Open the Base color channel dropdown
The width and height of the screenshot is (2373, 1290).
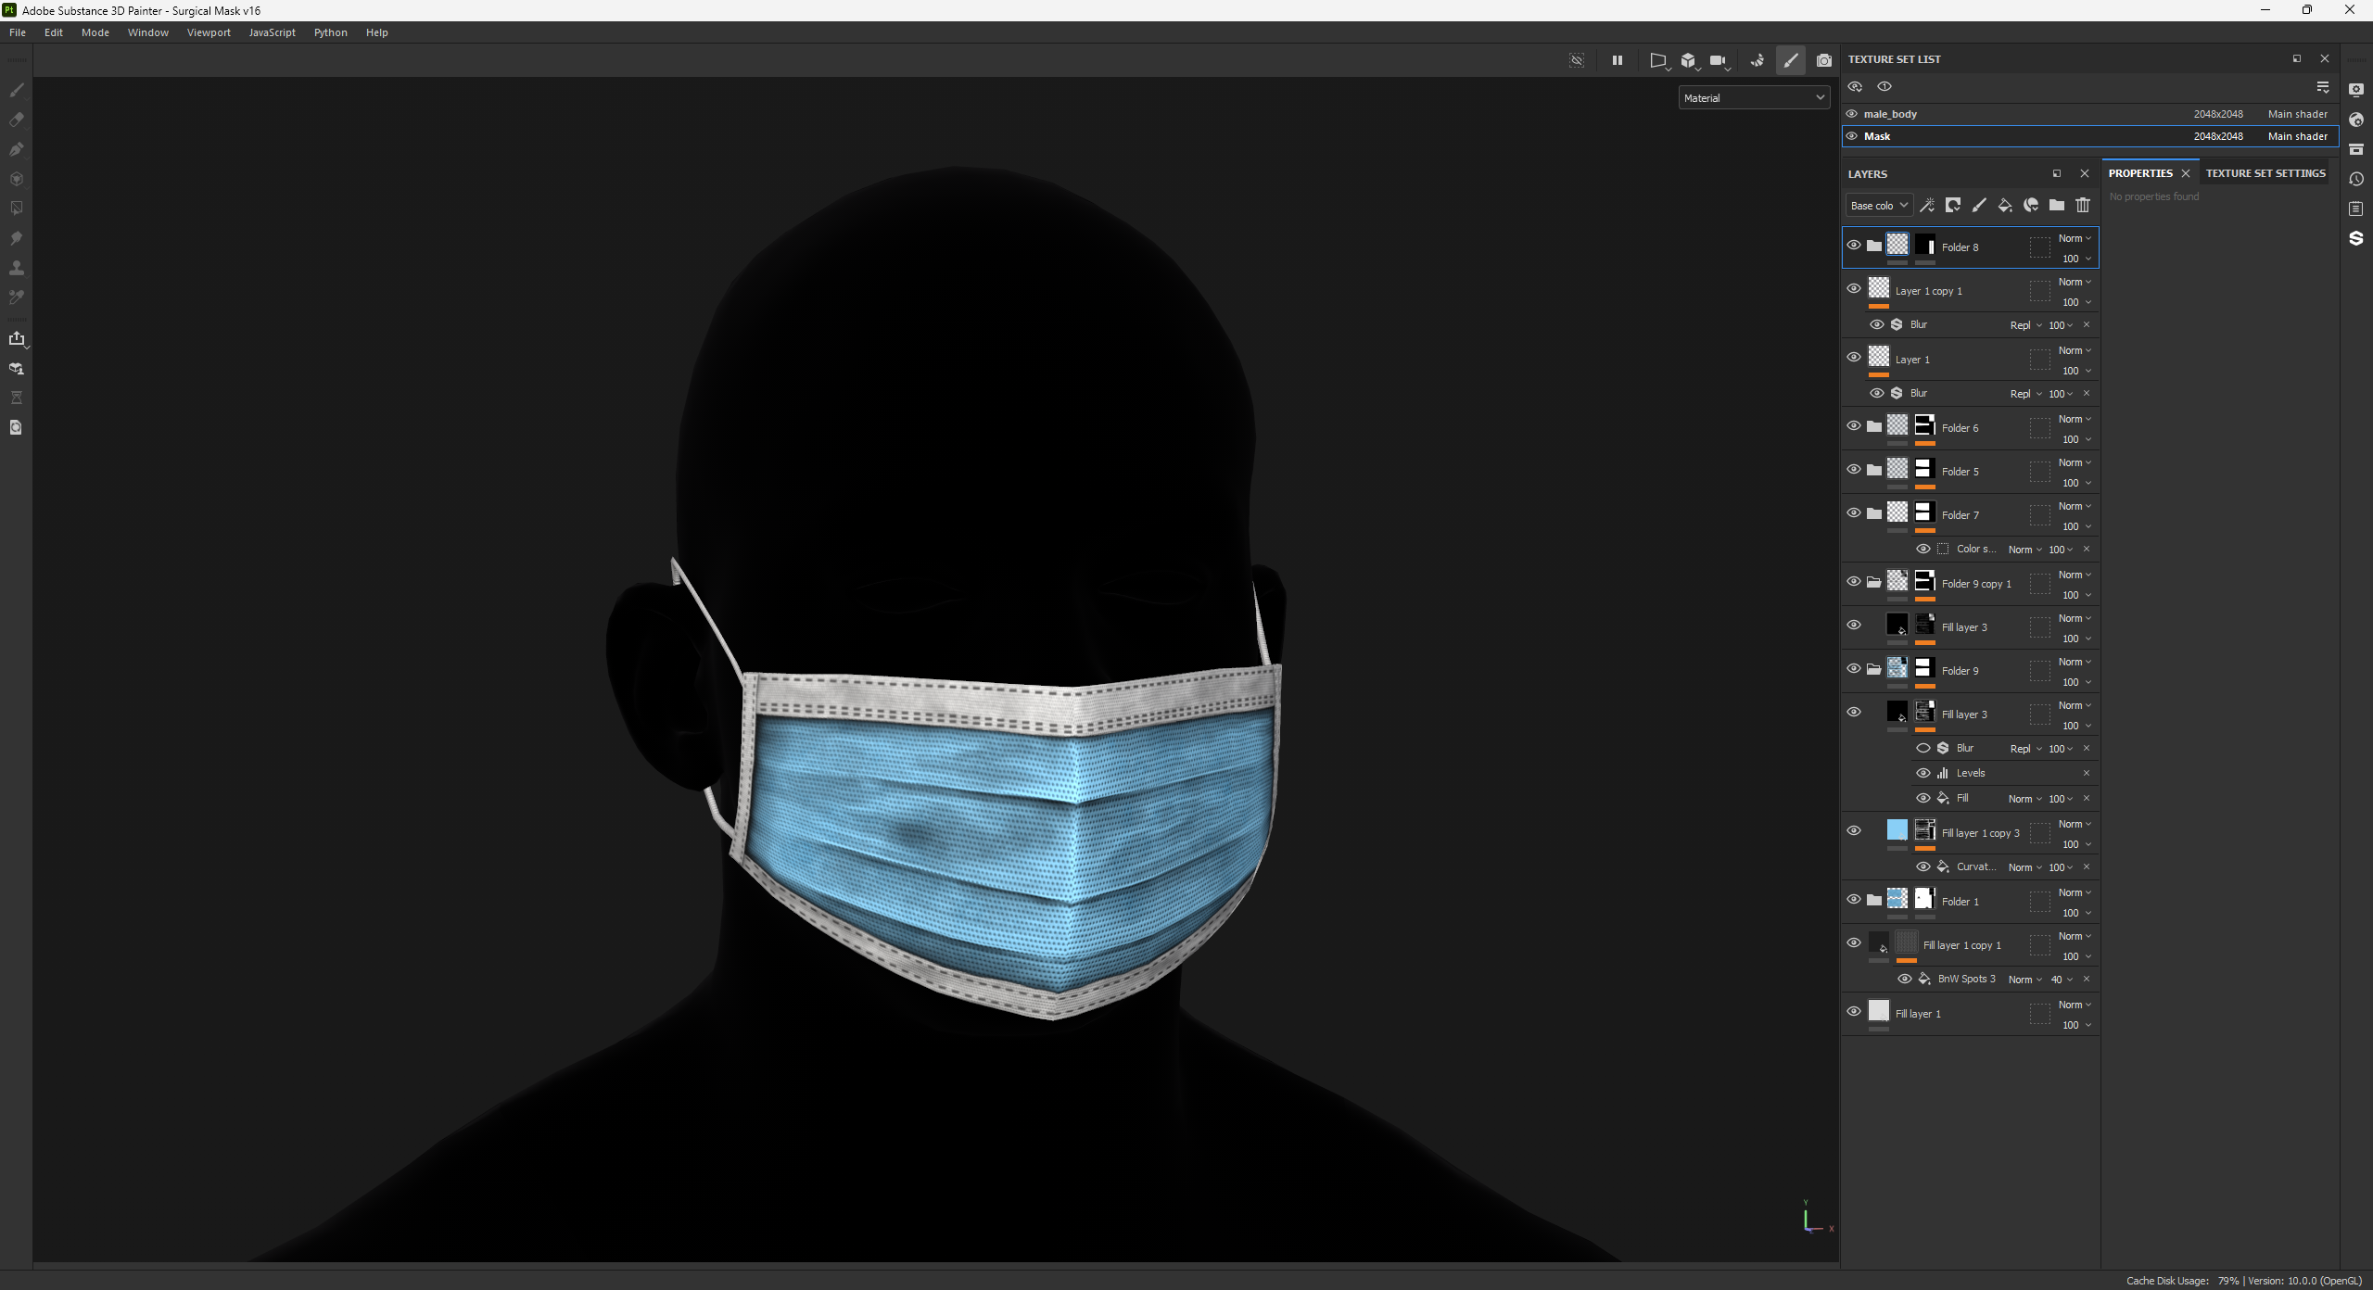coord(1878,206)
